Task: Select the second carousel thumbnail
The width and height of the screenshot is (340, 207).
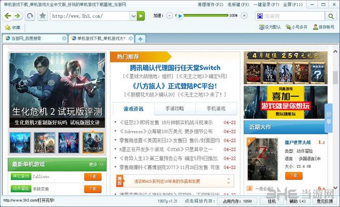Action: 44,142
